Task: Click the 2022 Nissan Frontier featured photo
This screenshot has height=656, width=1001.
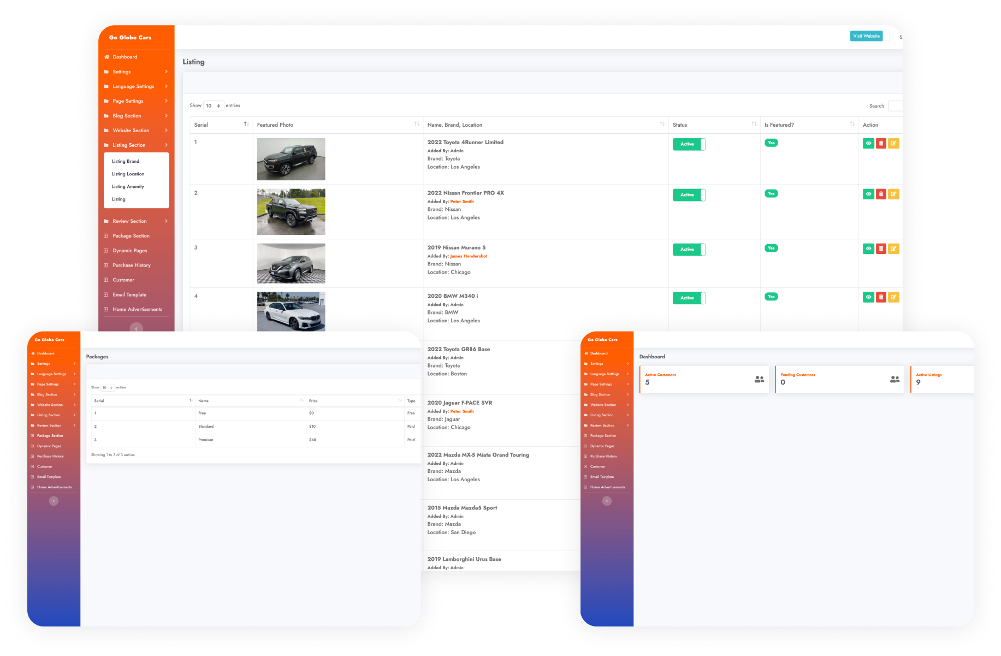Action: (291, 212)
